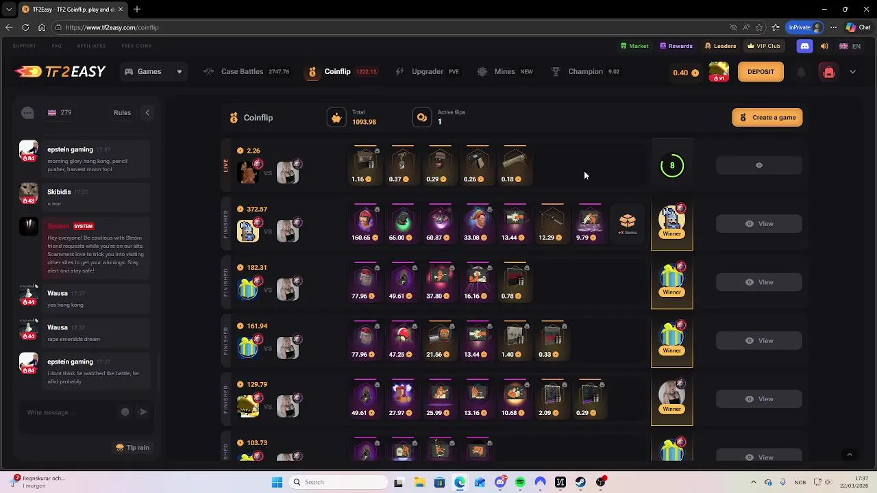Open a new browser tab
The height and width of the screenshot is (493, 877).
click(136, 10)
